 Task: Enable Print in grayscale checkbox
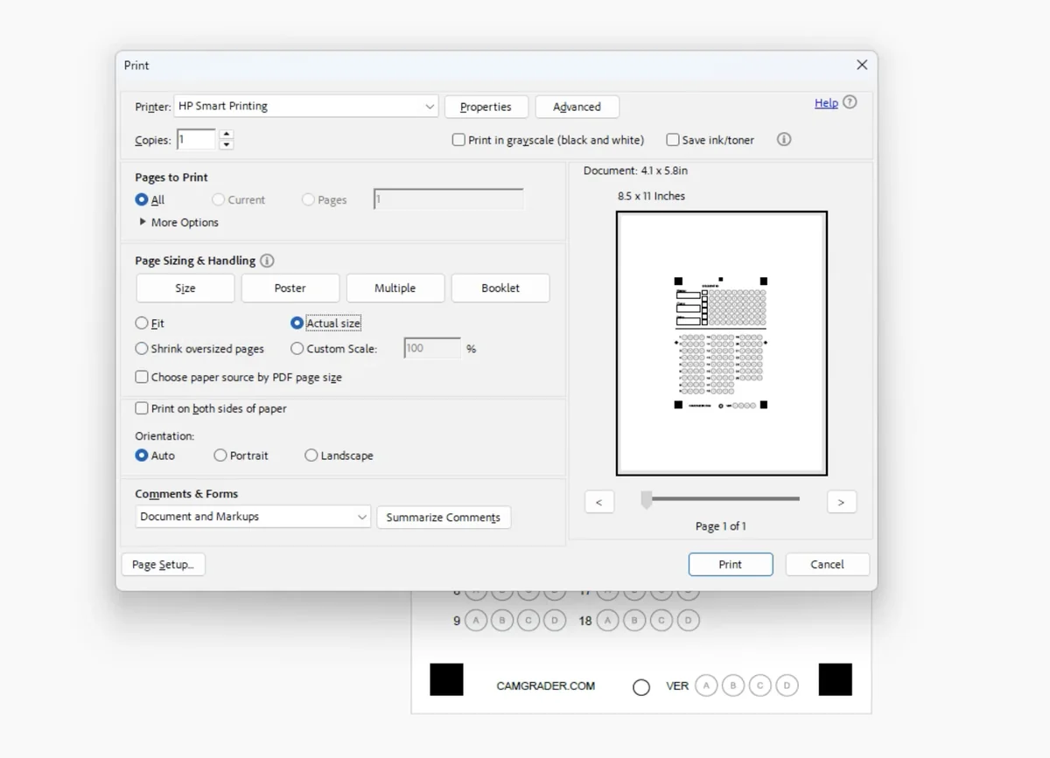(x=458, y=140)
